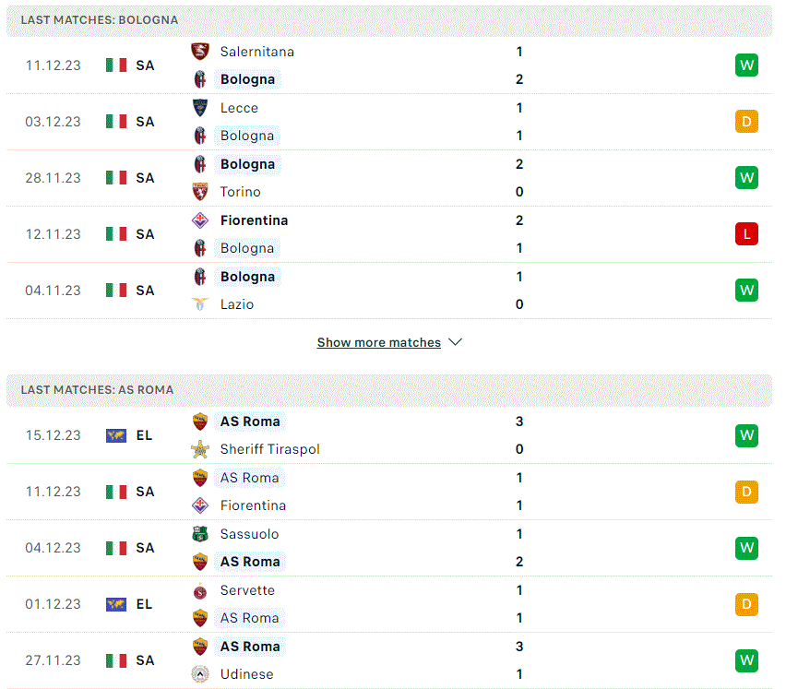Click the Sheriff Tiraspol star logo
The height and width of the screenshot is (689, 786).
click(x=200, y=449)
